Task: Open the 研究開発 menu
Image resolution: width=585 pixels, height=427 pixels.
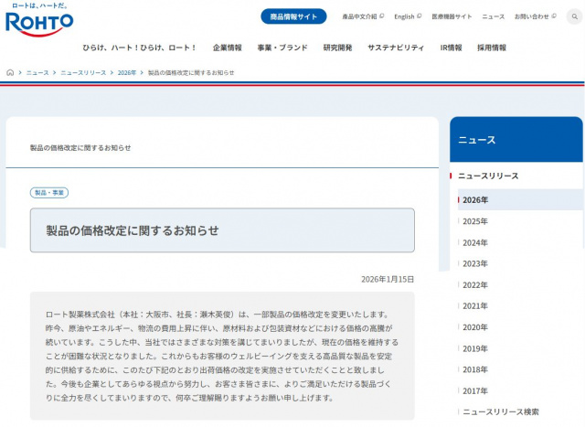Action: [x=337, y=48]
